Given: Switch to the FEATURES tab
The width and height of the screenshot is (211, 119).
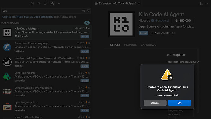Looking at the screenshot, I should [x=131, y=45].
